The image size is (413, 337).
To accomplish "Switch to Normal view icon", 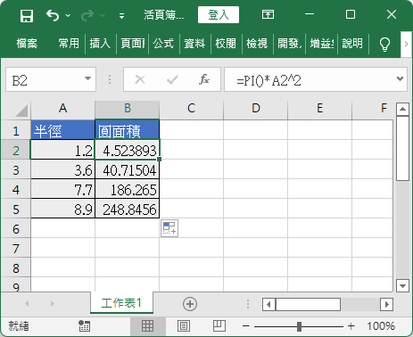I will point(148,326).
